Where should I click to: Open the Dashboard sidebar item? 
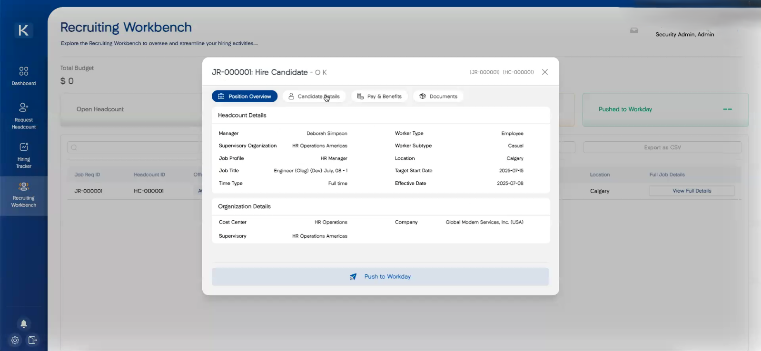pyautogui.click(x=23, y=76)
